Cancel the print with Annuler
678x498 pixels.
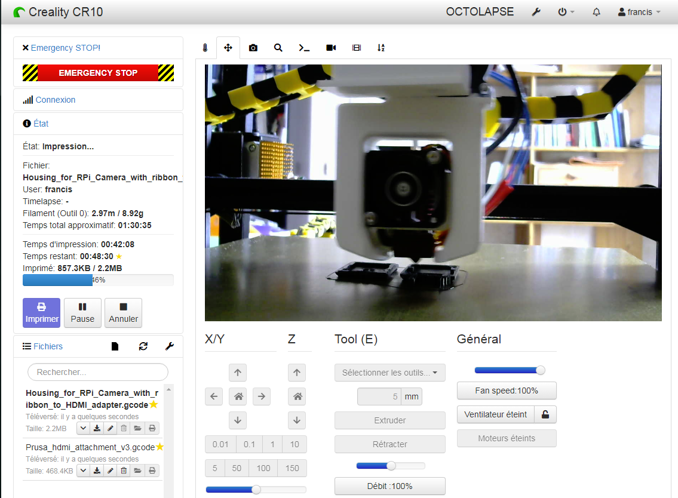(x=123, y=312)
